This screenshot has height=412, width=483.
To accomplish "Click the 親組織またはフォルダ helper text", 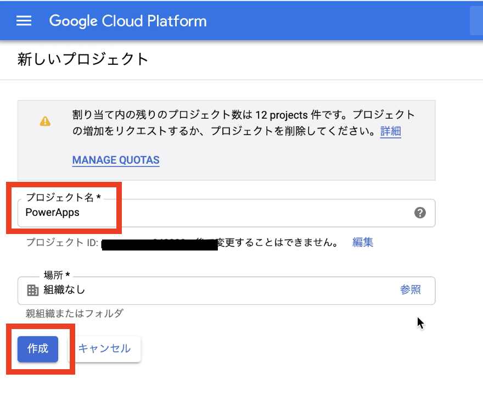I will [x=74, y=314].
